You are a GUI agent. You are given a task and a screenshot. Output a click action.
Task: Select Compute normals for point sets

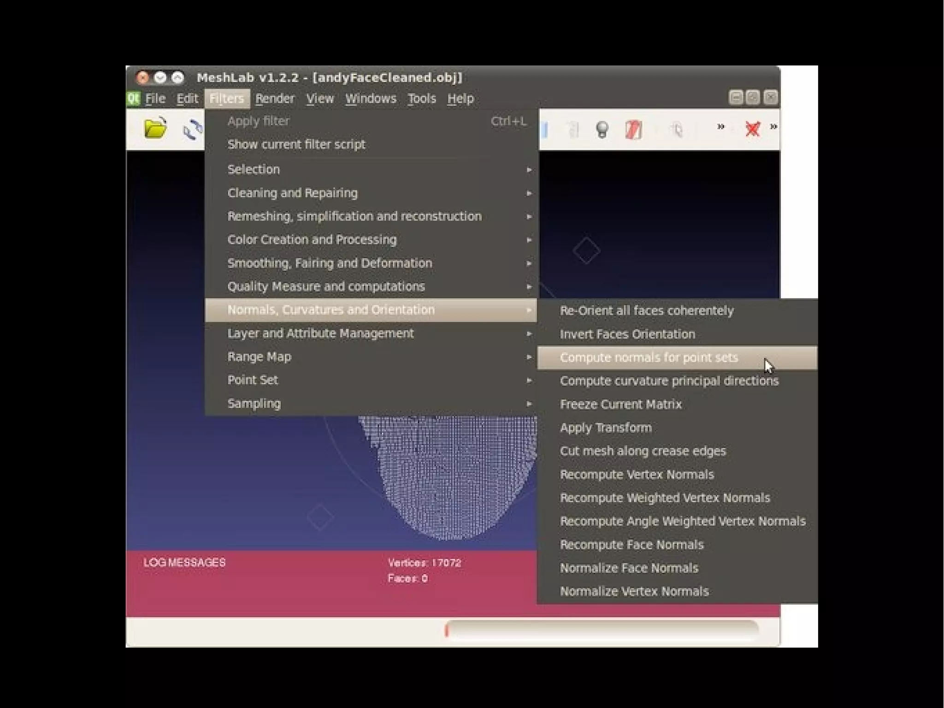[649, 358]
